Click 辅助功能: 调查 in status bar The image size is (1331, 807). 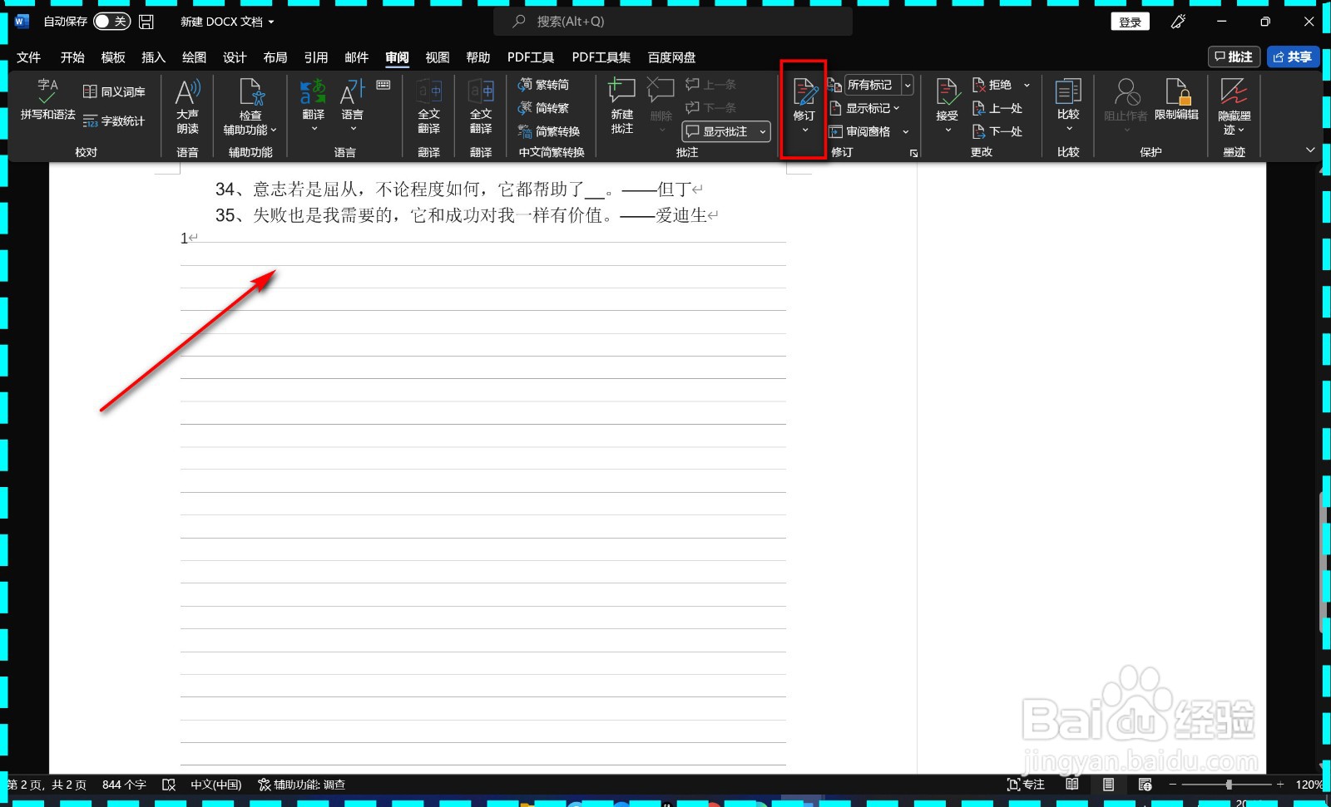302,785
